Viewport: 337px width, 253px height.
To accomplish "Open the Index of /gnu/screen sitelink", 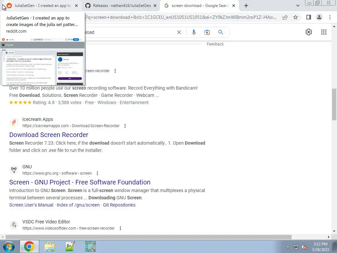I will (x=78, y=205).
